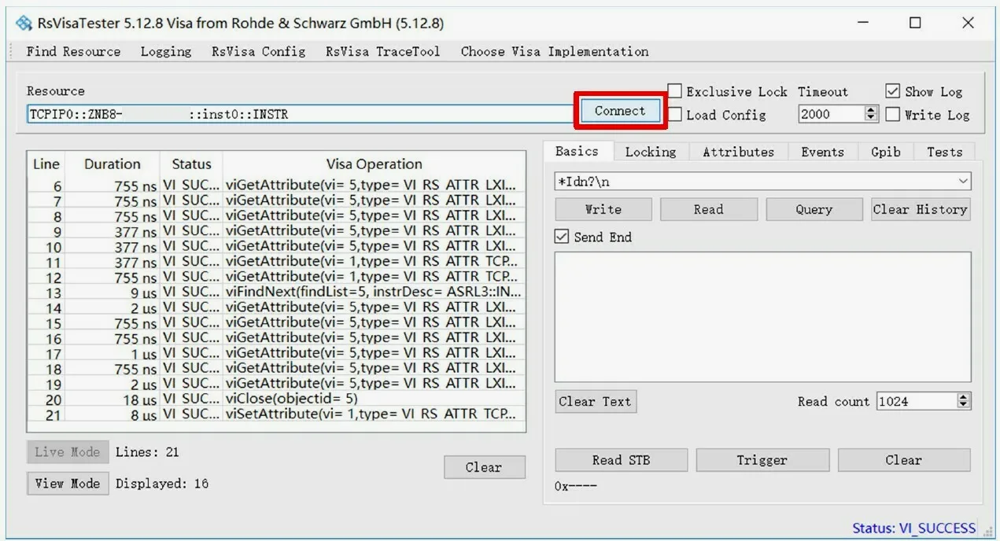
Task: Click the Read count value field
Action: click(x=916, y=401)
